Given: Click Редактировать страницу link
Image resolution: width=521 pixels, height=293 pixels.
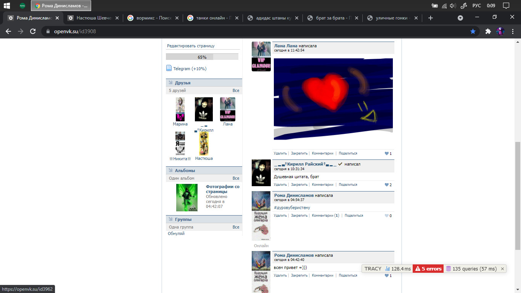Looking at the screenshot, I should [191, 46].
